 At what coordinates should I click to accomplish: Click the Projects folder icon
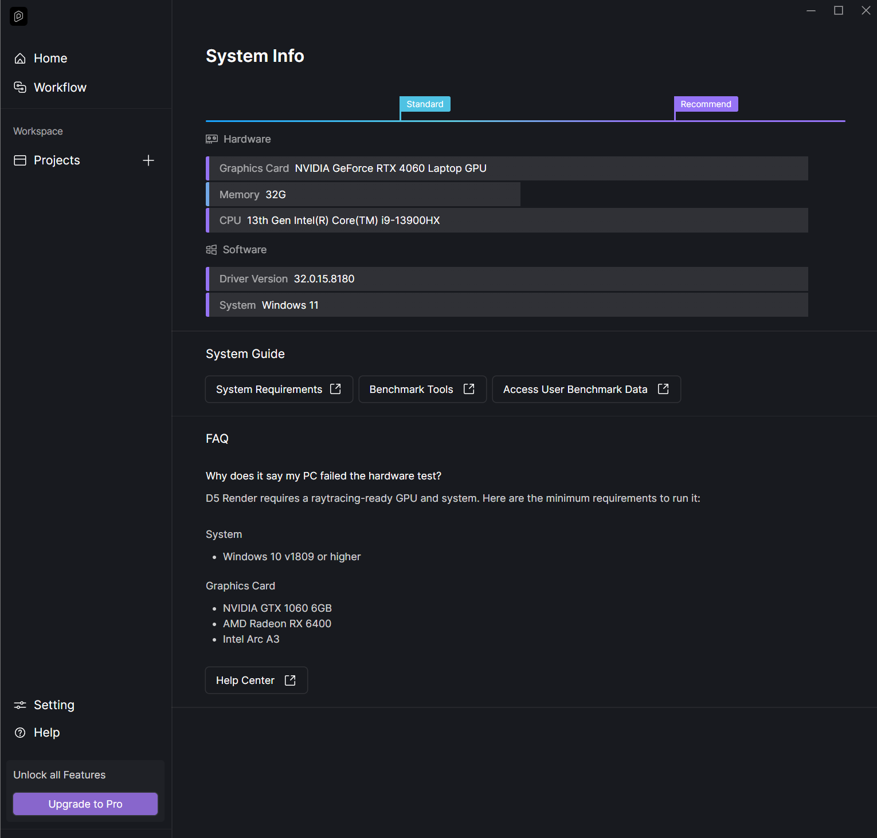[x=20, y=160]
